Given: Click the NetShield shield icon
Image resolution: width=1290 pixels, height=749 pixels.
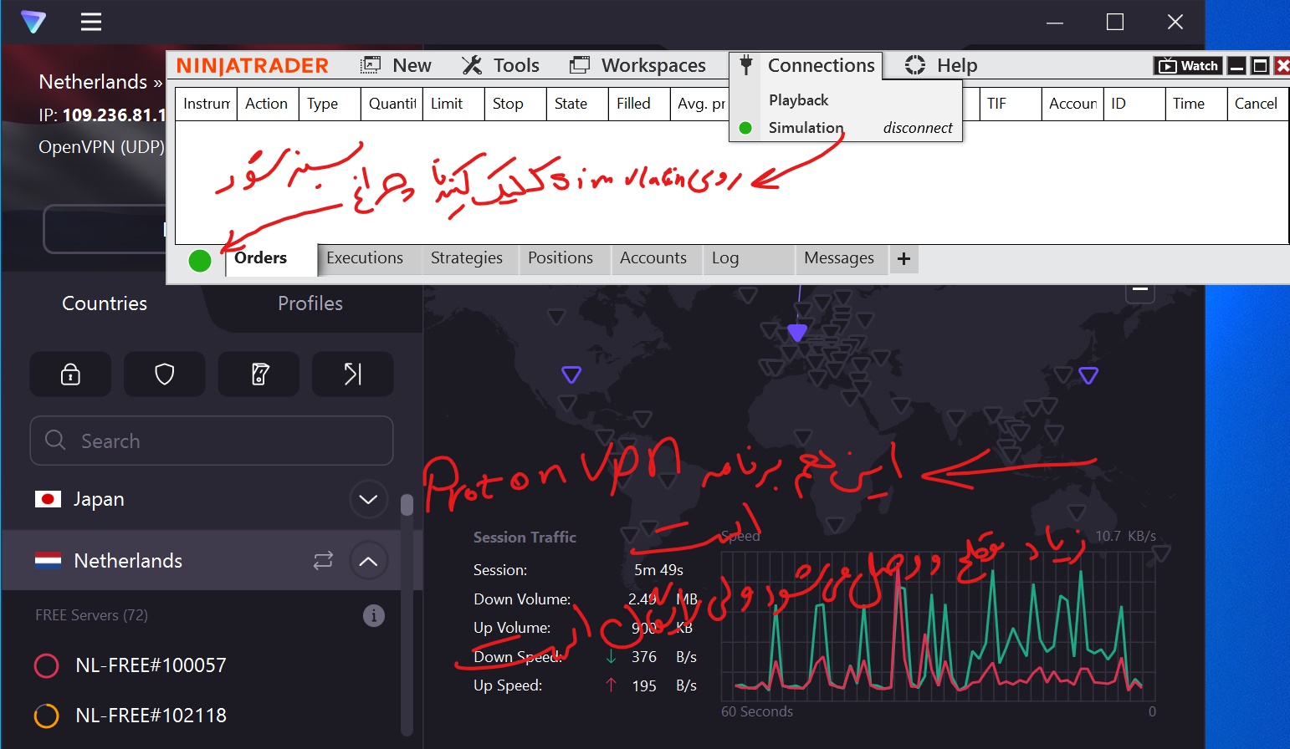Looking at the screenshot, I should [x=165, y=374].
